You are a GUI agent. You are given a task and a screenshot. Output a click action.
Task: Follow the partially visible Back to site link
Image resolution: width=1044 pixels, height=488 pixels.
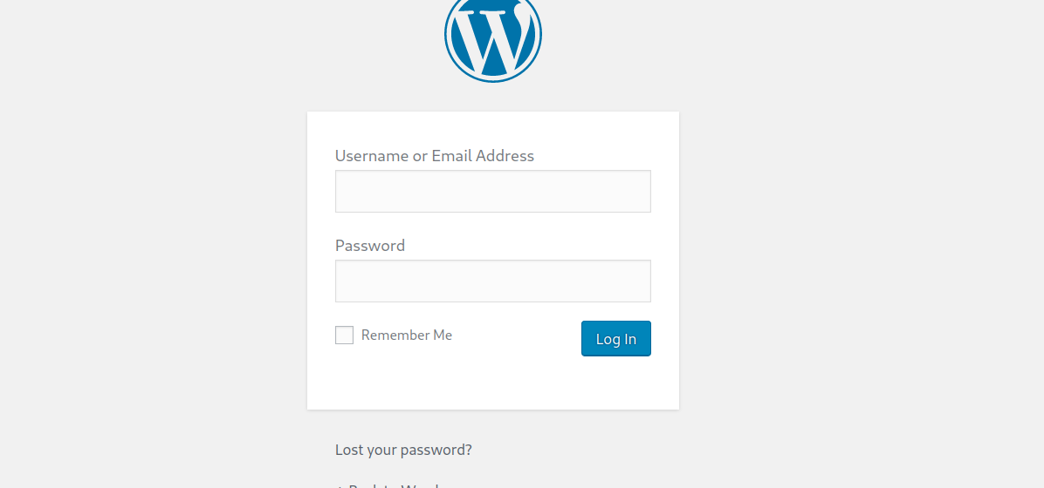393,485
